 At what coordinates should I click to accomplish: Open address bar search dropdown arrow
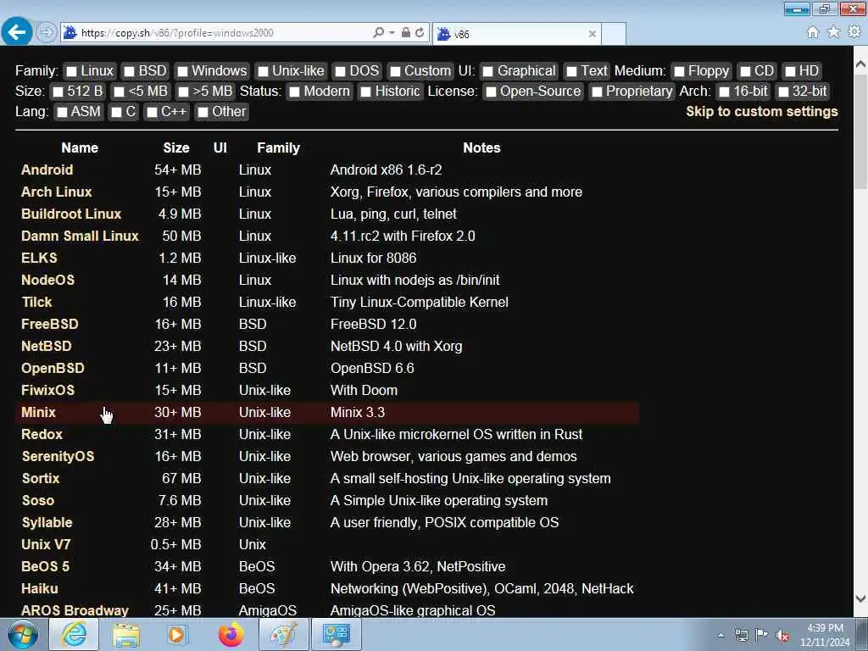tap(392, 33)
